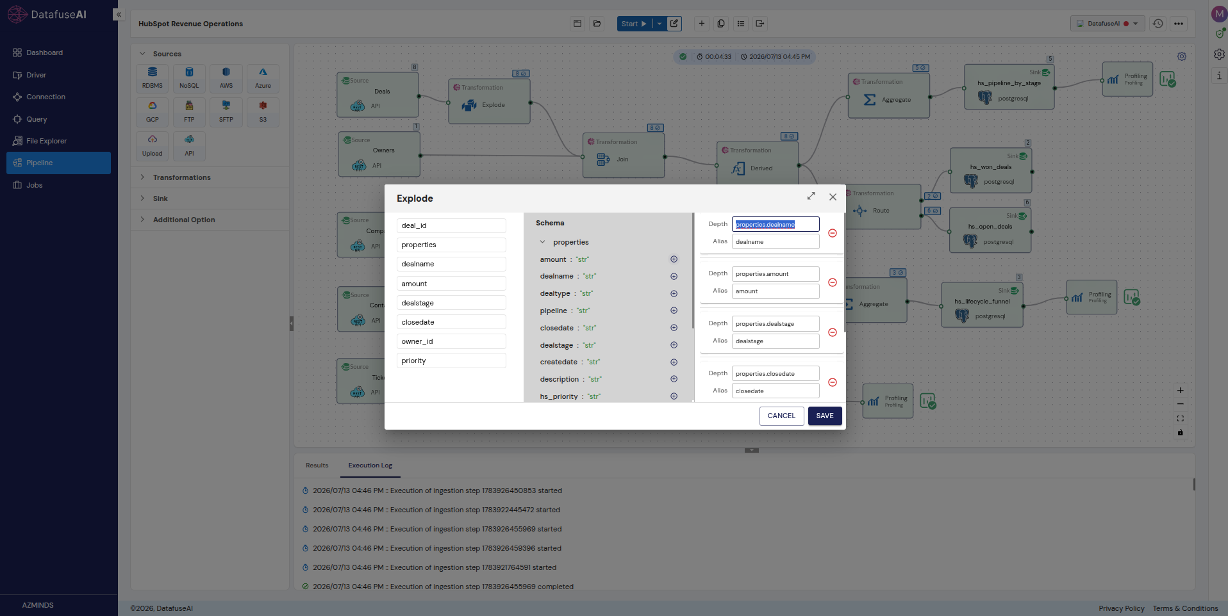Fit pipeline canvas to view
Image resolution: width=1228 pixels, height=616 pixels.
pyautogui.click(x=1180, y=418)
